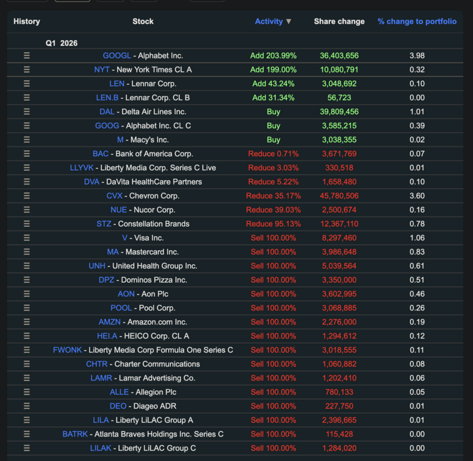
Task: Open the history icon for NYT row
Action: click(x=26, y=69)
